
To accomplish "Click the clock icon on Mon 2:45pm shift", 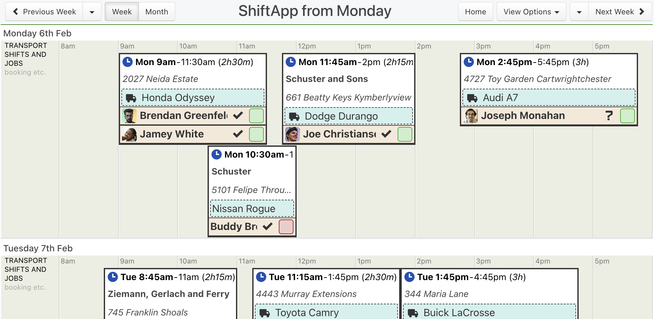I will coord(468,62).
